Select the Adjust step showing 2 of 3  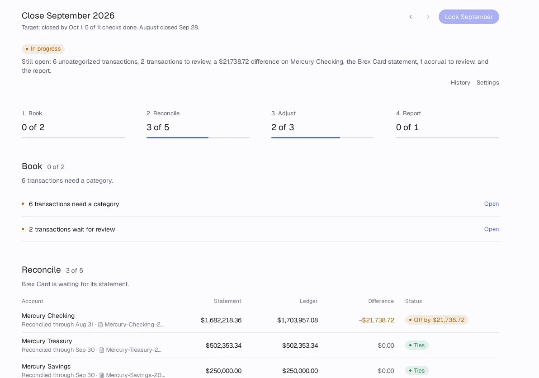[x=322, y=124]
